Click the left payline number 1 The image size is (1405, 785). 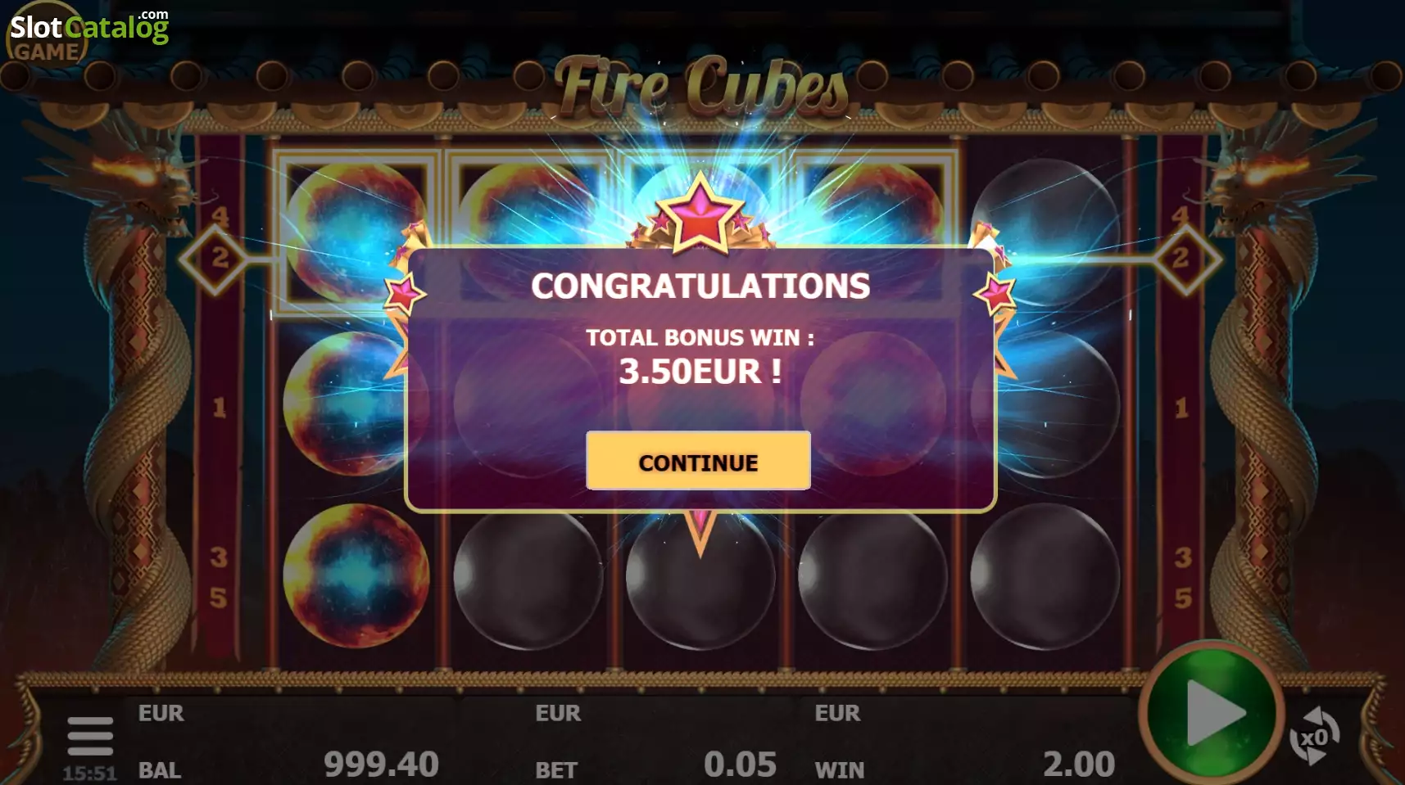tap(219, 407)
